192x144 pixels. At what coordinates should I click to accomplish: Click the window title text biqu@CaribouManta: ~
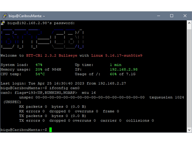pos(27,16)
